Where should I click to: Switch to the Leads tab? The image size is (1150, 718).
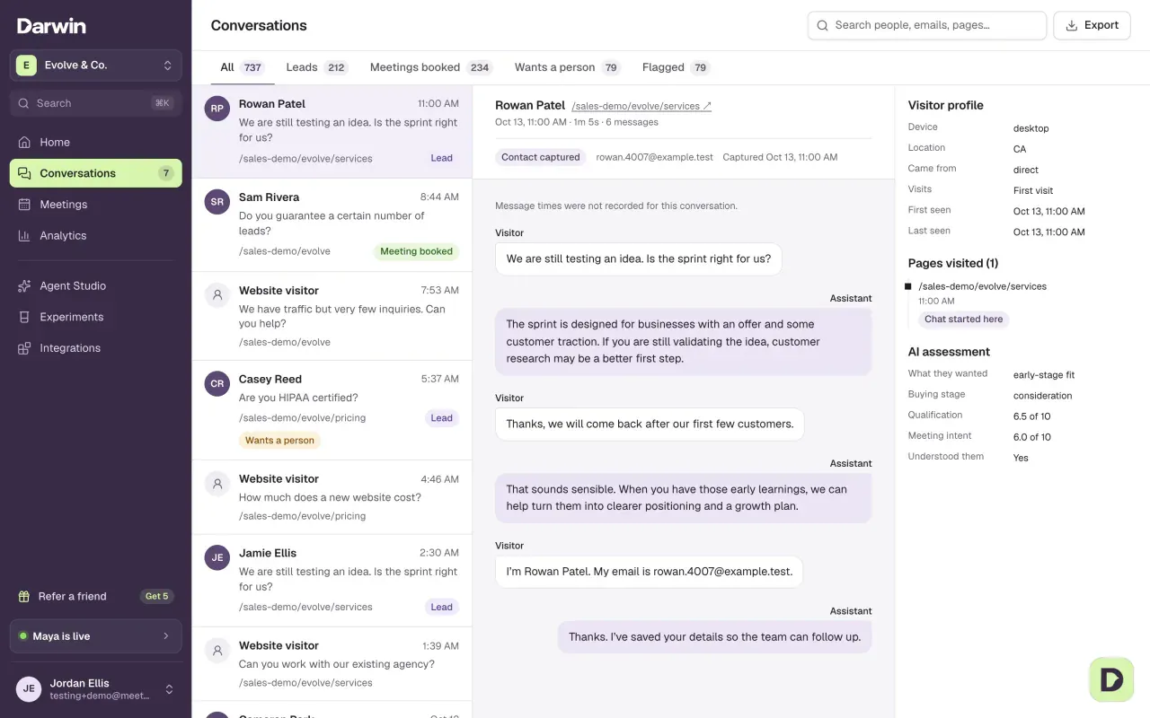317,67
